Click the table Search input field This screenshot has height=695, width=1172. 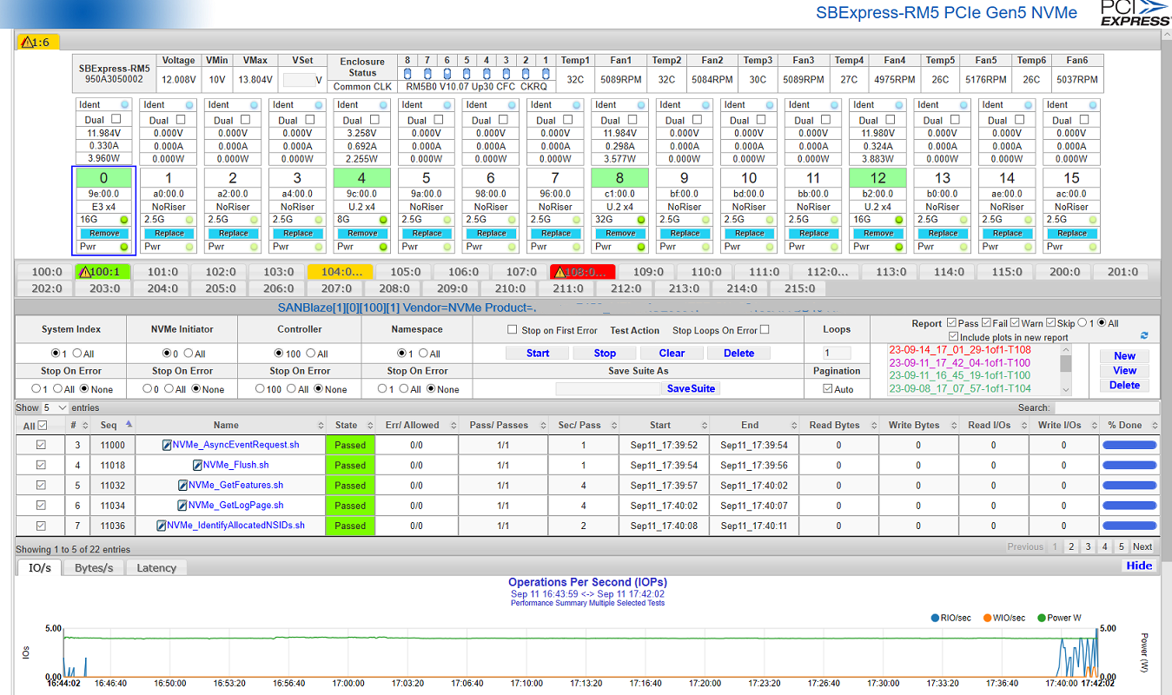point(1105,407)
